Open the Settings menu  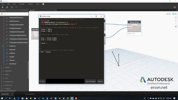click(x=30, y=4)
